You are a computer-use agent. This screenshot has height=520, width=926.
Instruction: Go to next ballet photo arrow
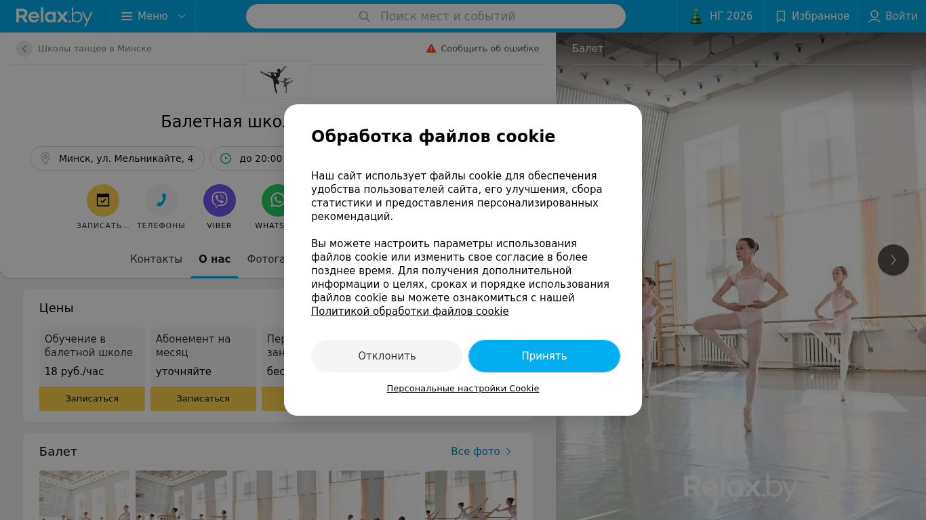893,260
